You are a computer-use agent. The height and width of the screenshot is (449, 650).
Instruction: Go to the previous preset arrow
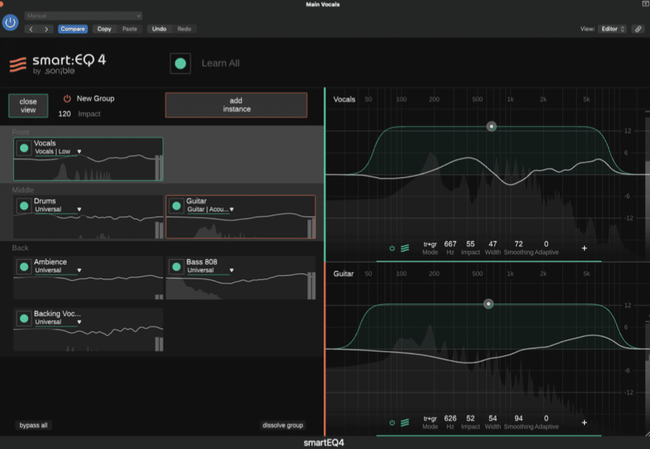pyautogui.click(x=31, y=29)
